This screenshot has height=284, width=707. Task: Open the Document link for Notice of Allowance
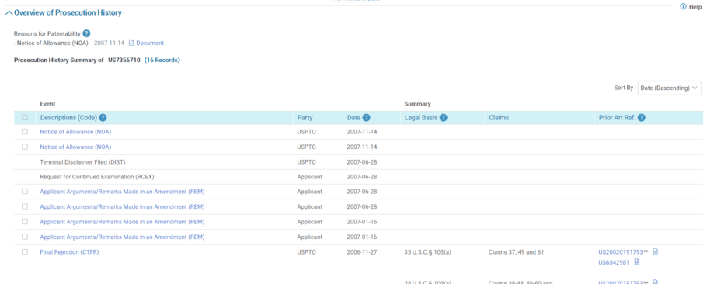150,43
